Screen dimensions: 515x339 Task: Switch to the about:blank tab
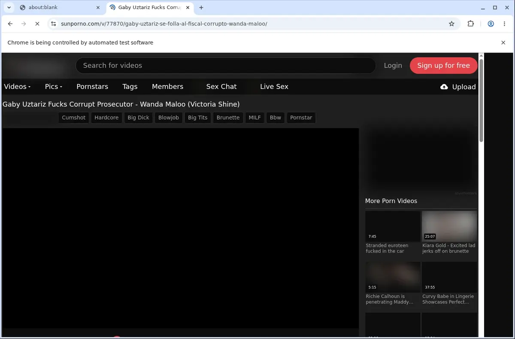click(59, 7)
